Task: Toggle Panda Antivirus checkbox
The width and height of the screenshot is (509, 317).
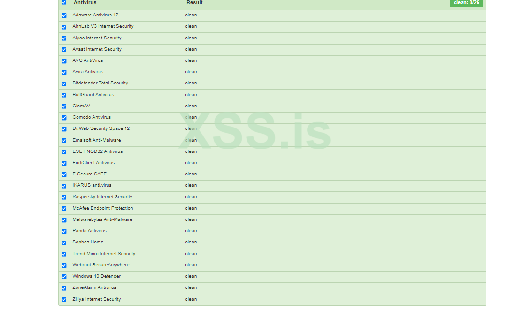Action: 64,231
